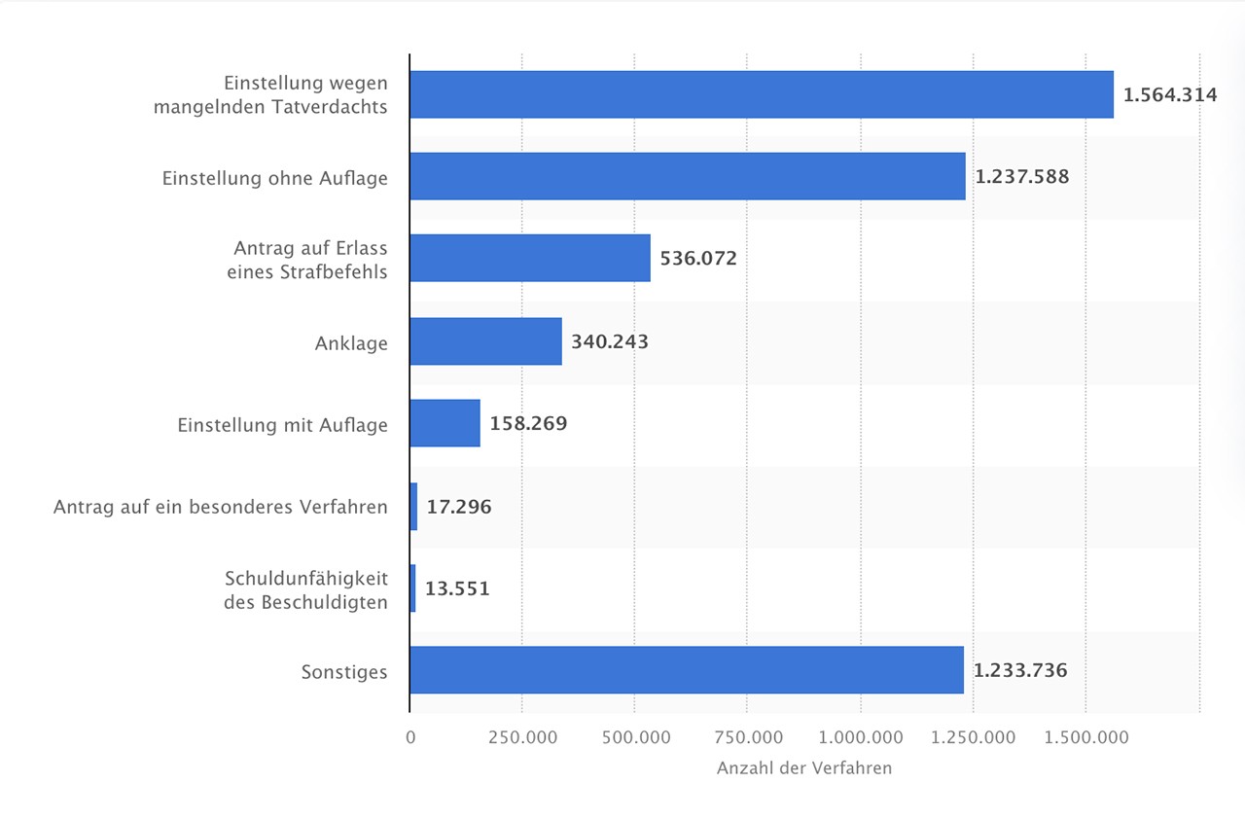This screenshot has height=819, width=1245.
Task: Click the bar for Einstellung wegen mangelnden Tatverdachts
Action: tap(761, 94)
